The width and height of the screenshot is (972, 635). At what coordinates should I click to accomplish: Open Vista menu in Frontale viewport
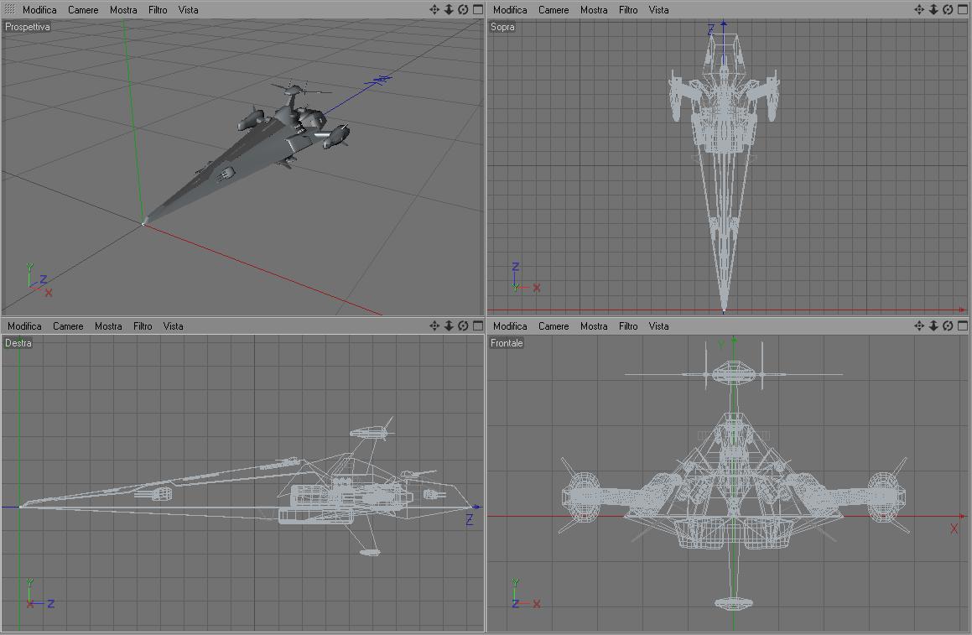point(658,326)
